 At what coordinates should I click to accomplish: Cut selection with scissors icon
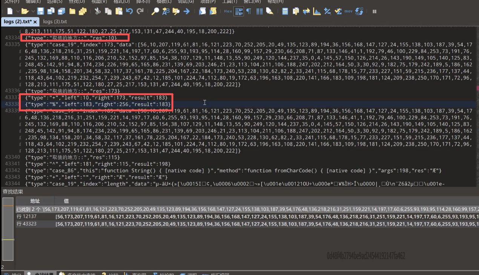click(98, 11)
